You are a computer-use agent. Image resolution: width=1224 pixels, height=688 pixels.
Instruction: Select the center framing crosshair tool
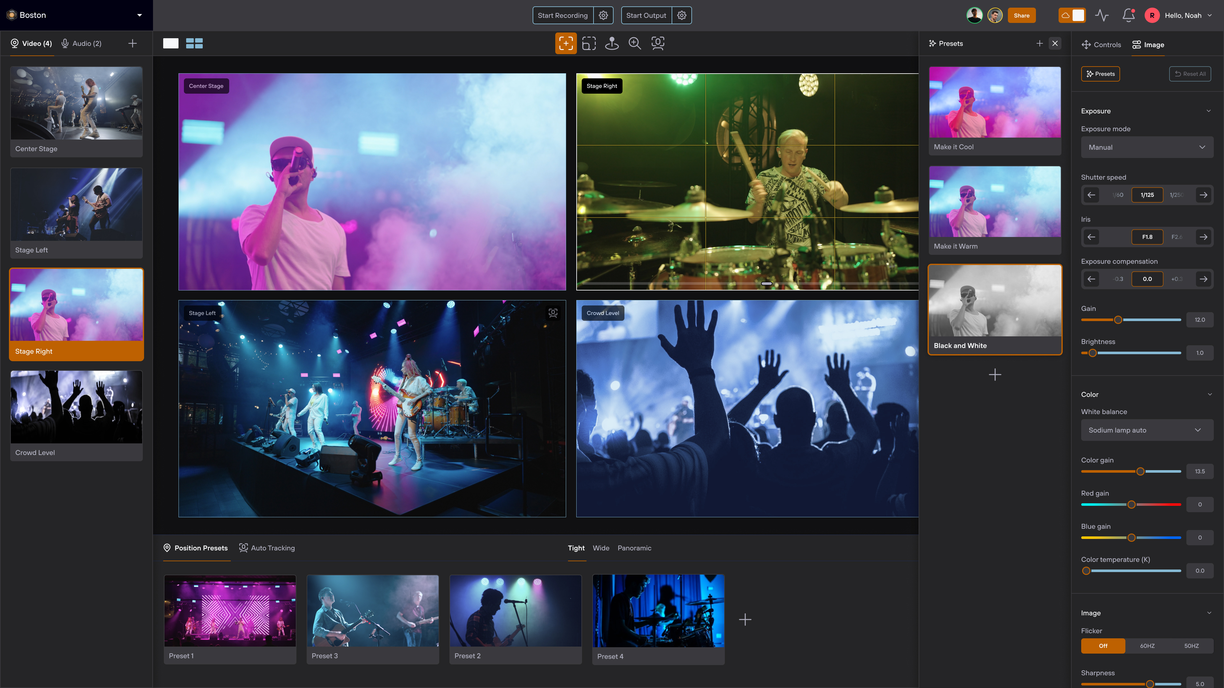click(x=565, y=43)
